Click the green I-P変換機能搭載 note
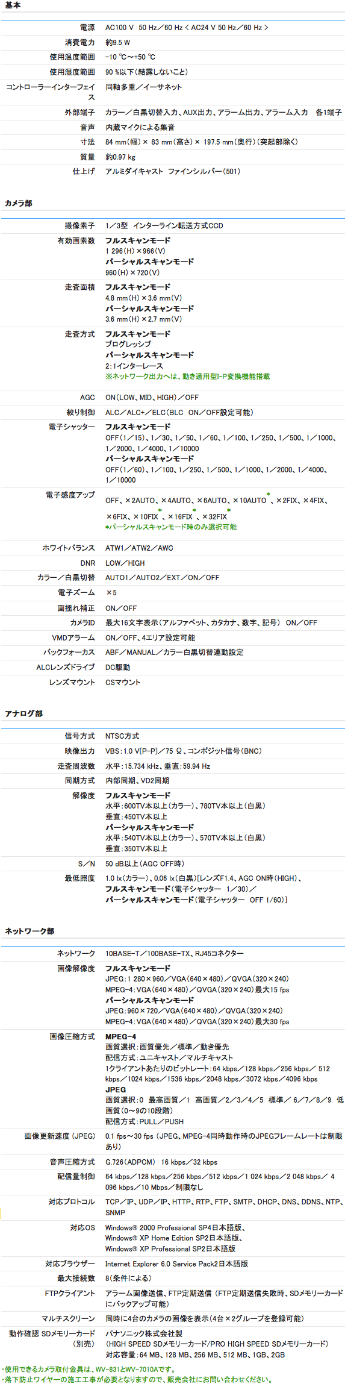Screen dimensions: 345x1384 click(x=188, y=377)
